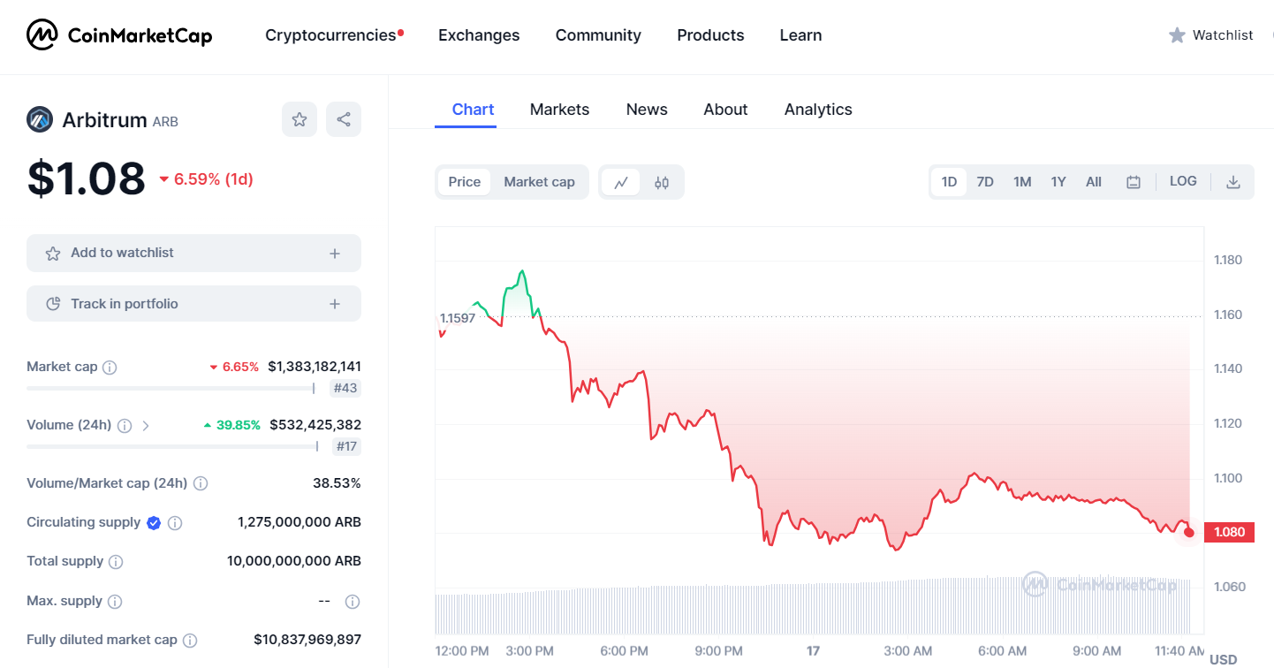This screenshot has width=1274, height=668.
Task: Click the Circulating supply info icon
Action: tap(175, 522)
